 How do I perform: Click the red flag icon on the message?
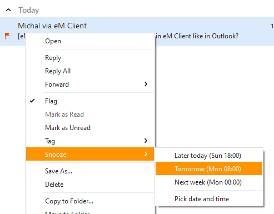click(7, 36)
